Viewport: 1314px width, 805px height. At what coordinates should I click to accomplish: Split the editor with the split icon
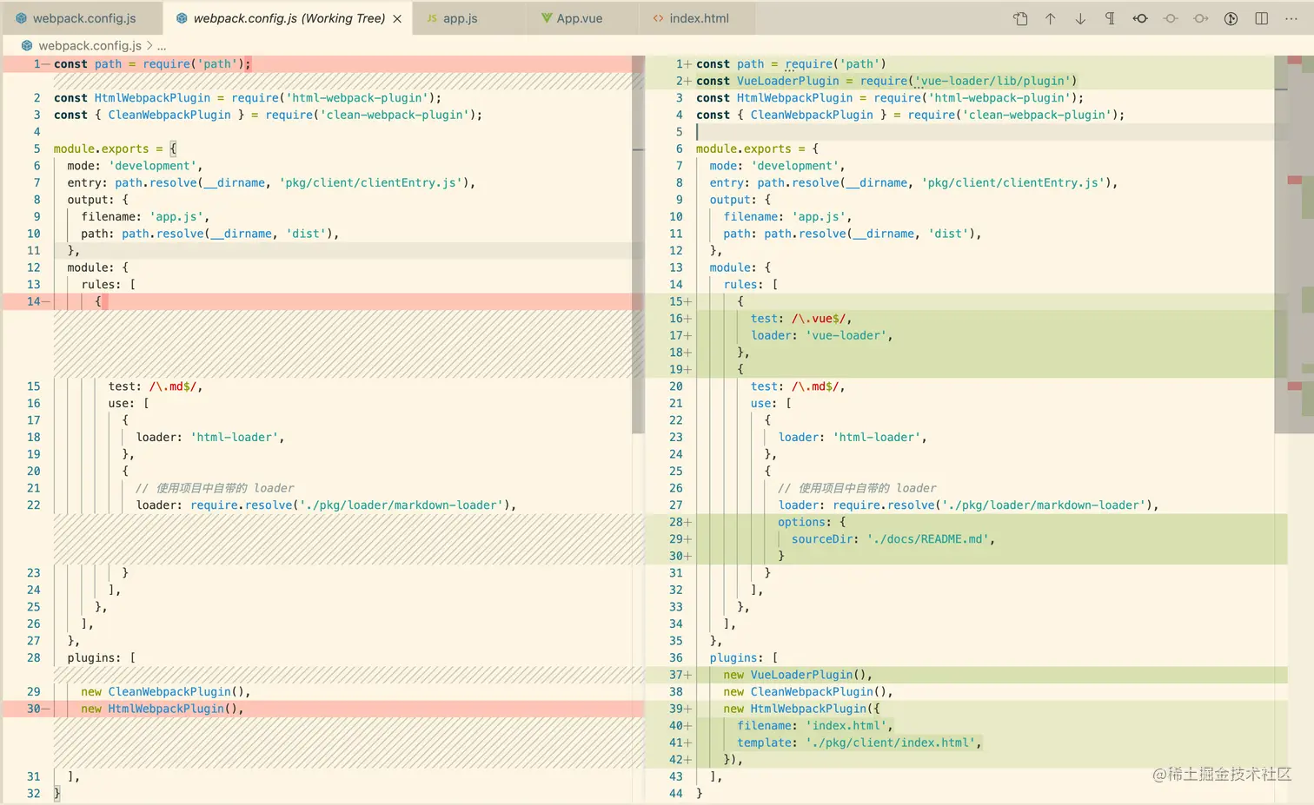click(x=1261, y=18)
